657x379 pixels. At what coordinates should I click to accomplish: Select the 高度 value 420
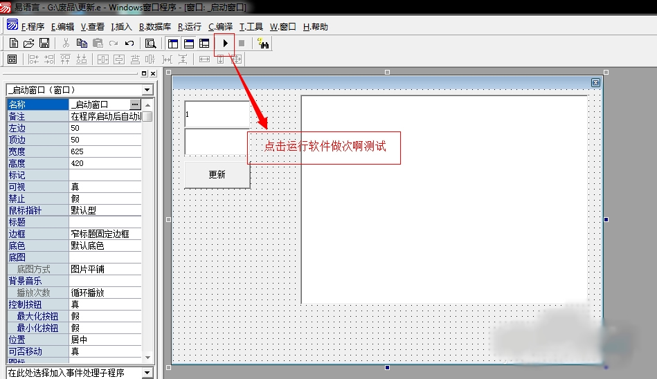tap(105, 163)
